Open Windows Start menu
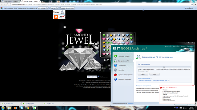This screenshot has width=197, height=110. (3, 108)
